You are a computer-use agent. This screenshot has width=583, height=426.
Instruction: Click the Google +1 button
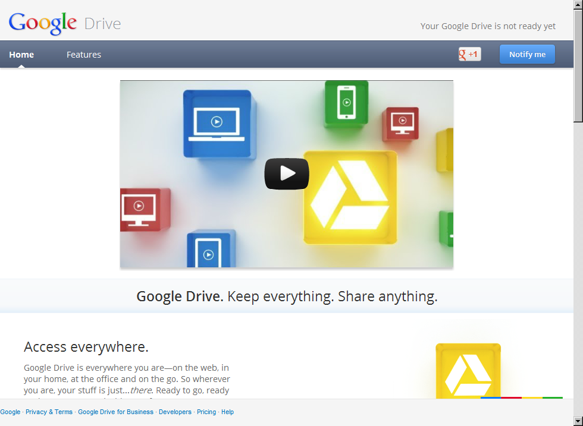tap(469, 55)
